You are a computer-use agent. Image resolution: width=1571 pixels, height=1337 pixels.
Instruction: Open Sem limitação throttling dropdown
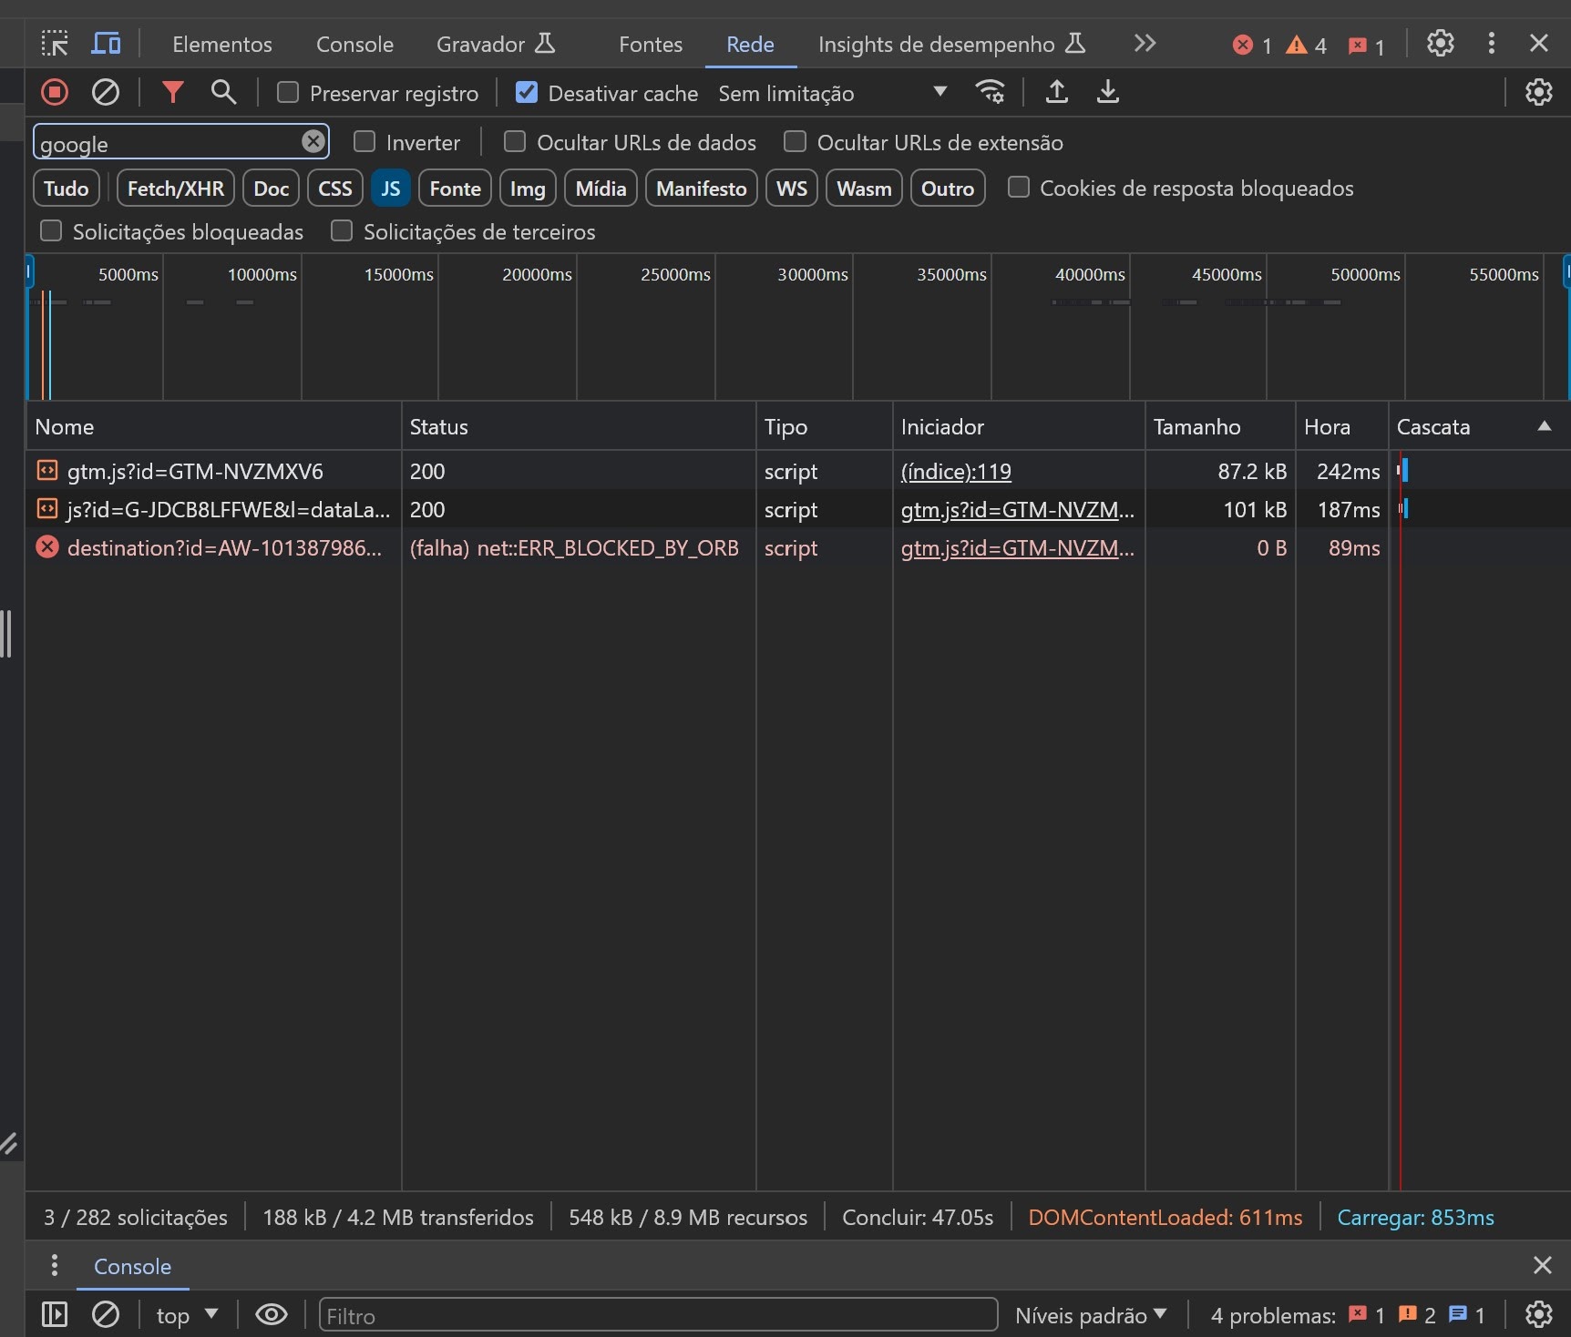pos(831,93)
